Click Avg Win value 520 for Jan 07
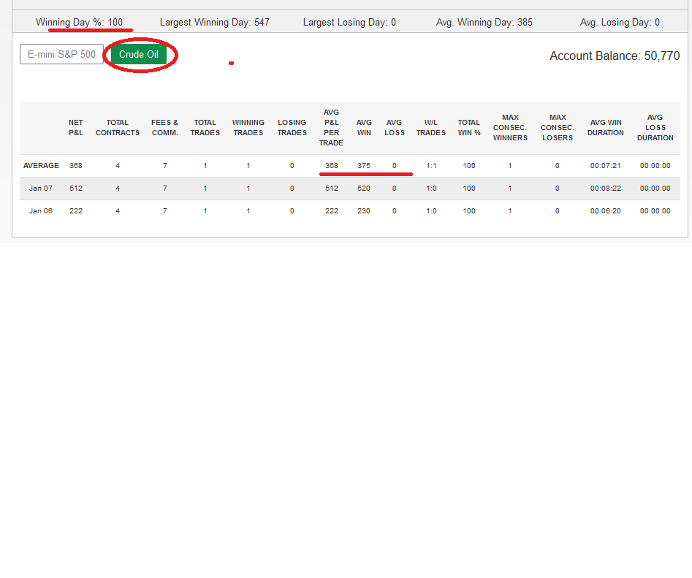 364,188
